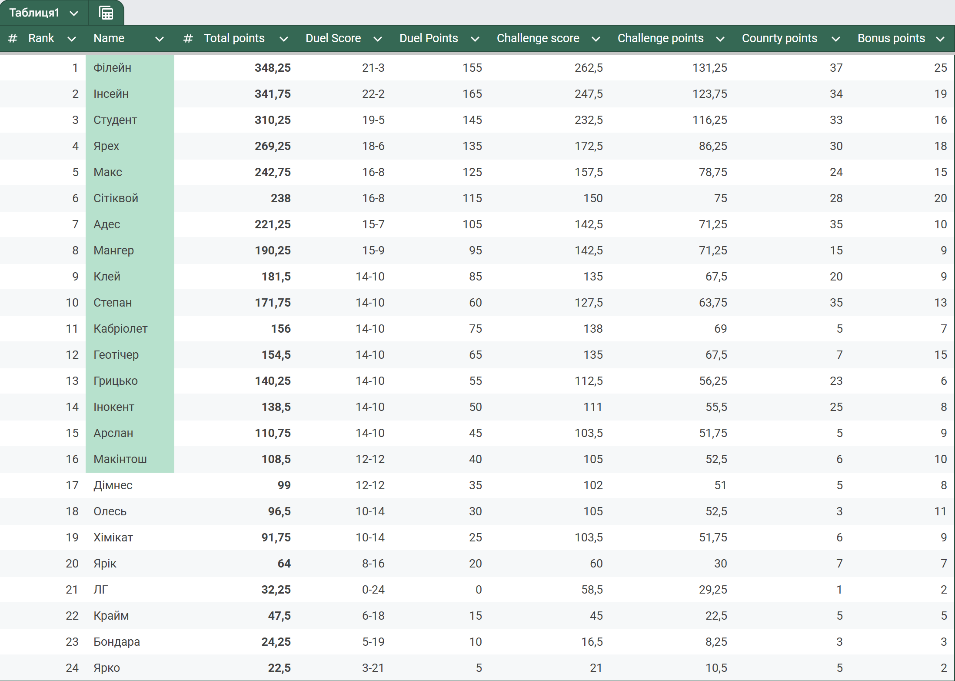955x681 pixels.
Task: Expand the Duel Points column chevron
Action: [x=475, y=39]
